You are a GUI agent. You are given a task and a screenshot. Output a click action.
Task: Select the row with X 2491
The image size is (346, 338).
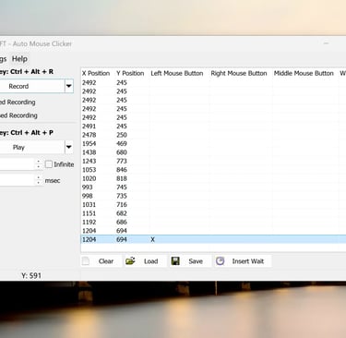(x=213, y=127)
